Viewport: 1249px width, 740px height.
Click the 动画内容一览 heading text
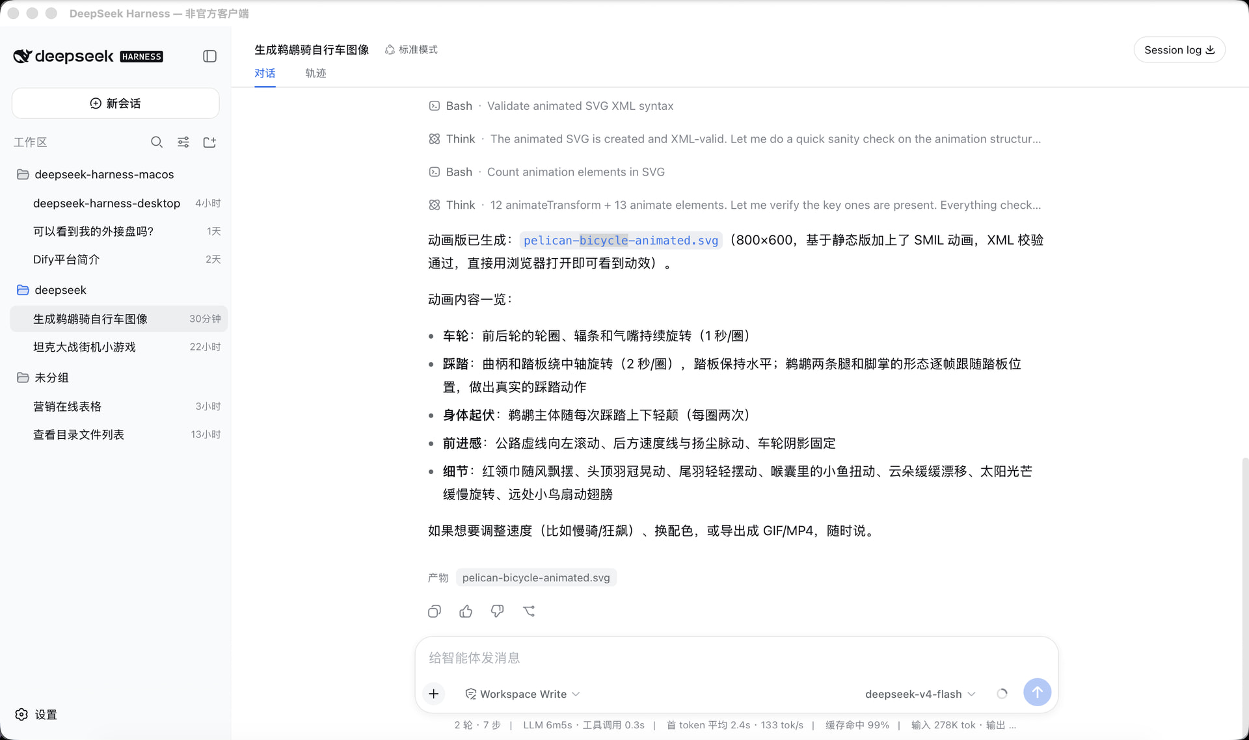coord(470,300)
